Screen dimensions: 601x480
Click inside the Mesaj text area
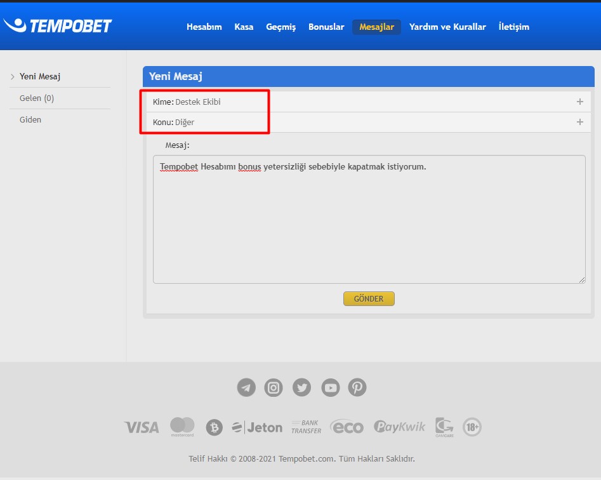(x=369, y=219)
